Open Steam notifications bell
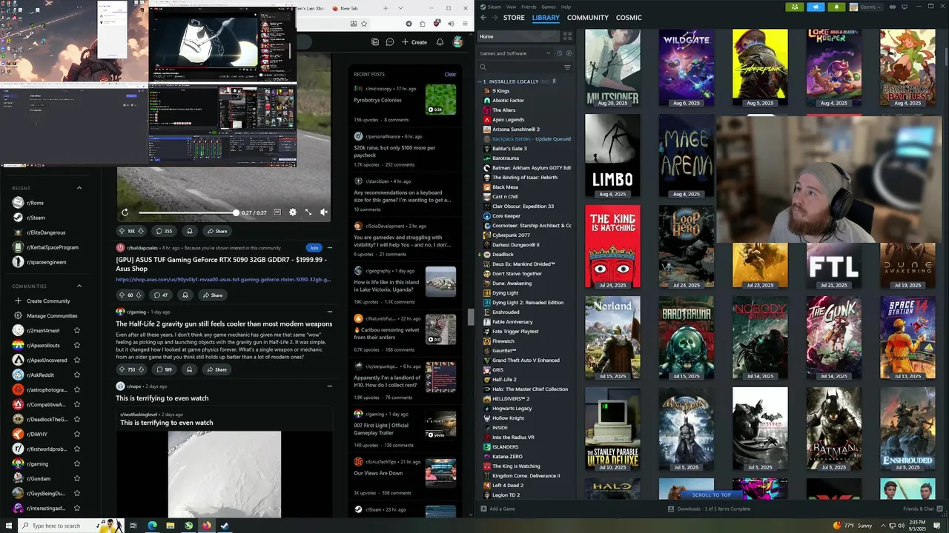 pyautogui.click(x=837, y=7)
